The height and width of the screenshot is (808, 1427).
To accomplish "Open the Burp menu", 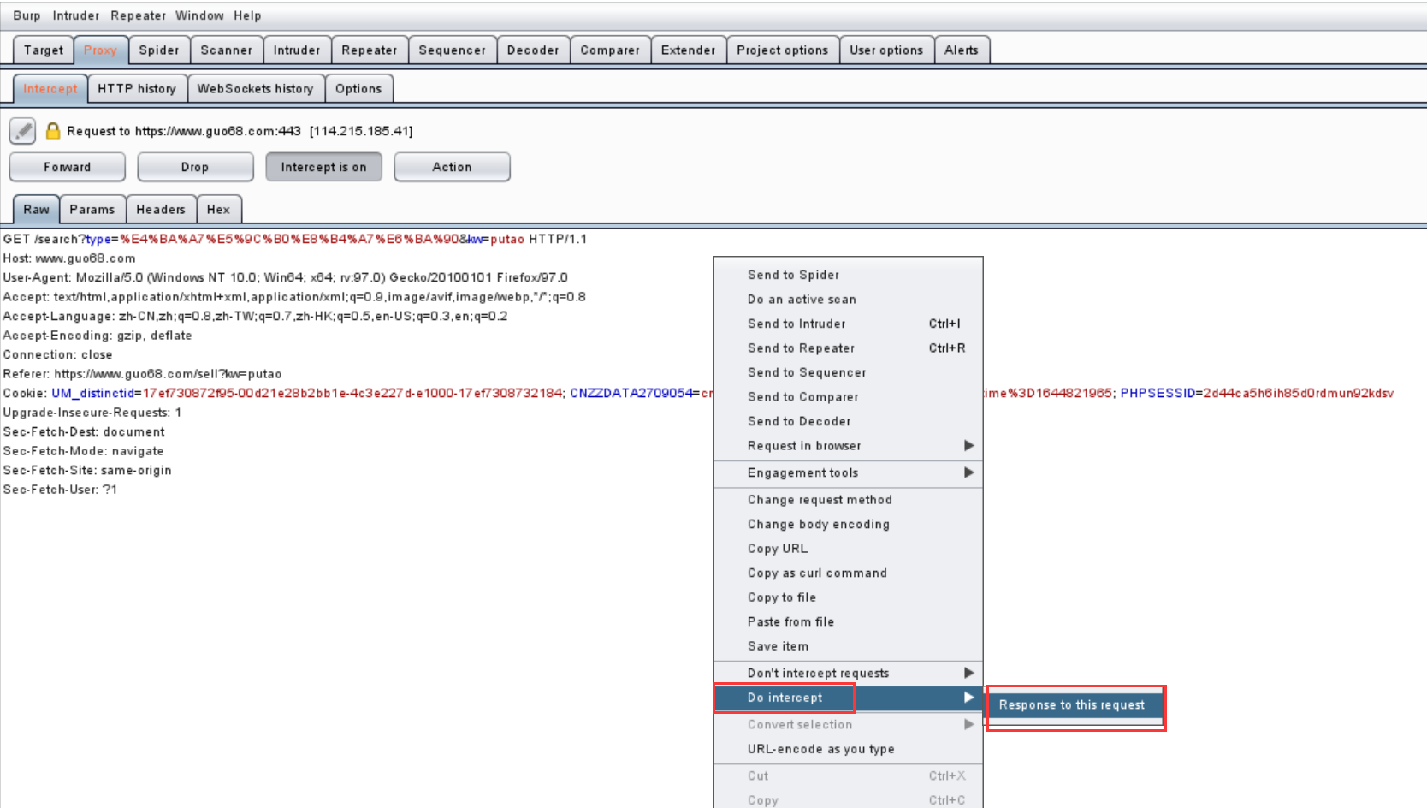I will click(x=26, y=15).
